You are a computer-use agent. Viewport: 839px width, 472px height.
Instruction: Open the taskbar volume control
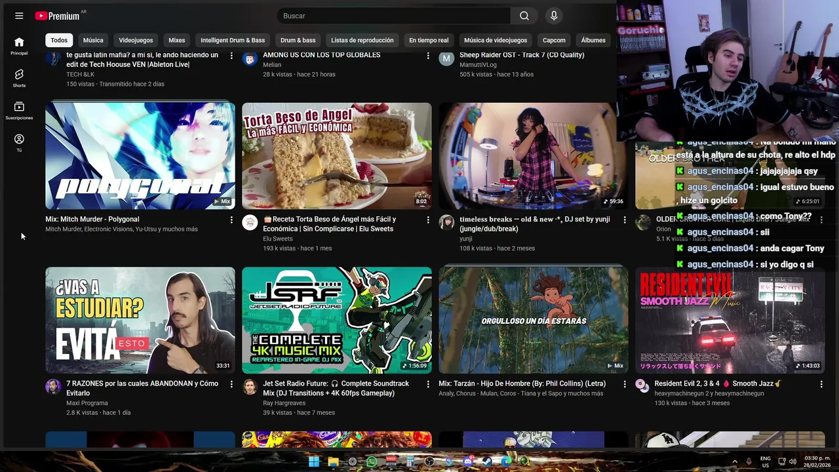(x=792, y=462)
